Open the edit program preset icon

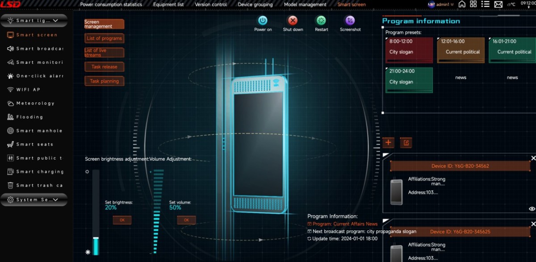(406, 142)
